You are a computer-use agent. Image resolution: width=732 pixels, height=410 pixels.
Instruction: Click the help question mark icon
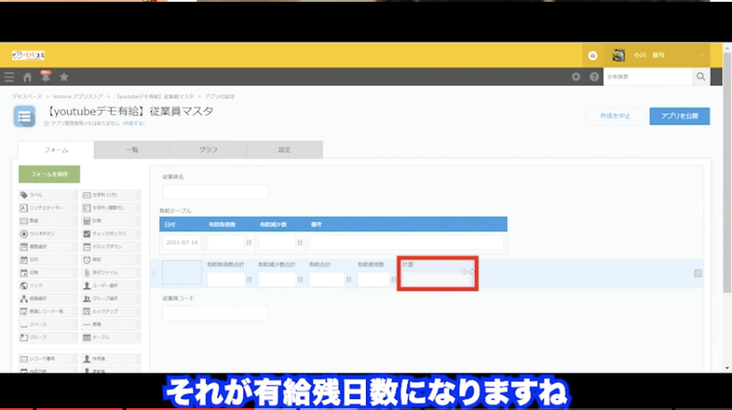point(594,78)
